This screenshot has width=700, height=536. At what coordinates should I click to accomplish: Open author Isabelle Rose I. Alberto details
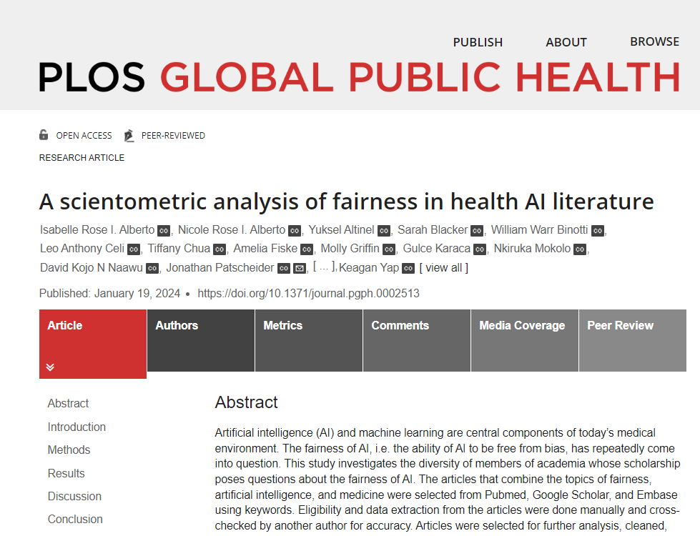[x=97, y=230]
